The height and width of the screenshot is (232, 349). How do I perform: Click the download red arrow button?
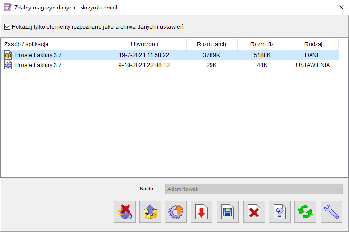pyautogui.click(x=202, y=212)
